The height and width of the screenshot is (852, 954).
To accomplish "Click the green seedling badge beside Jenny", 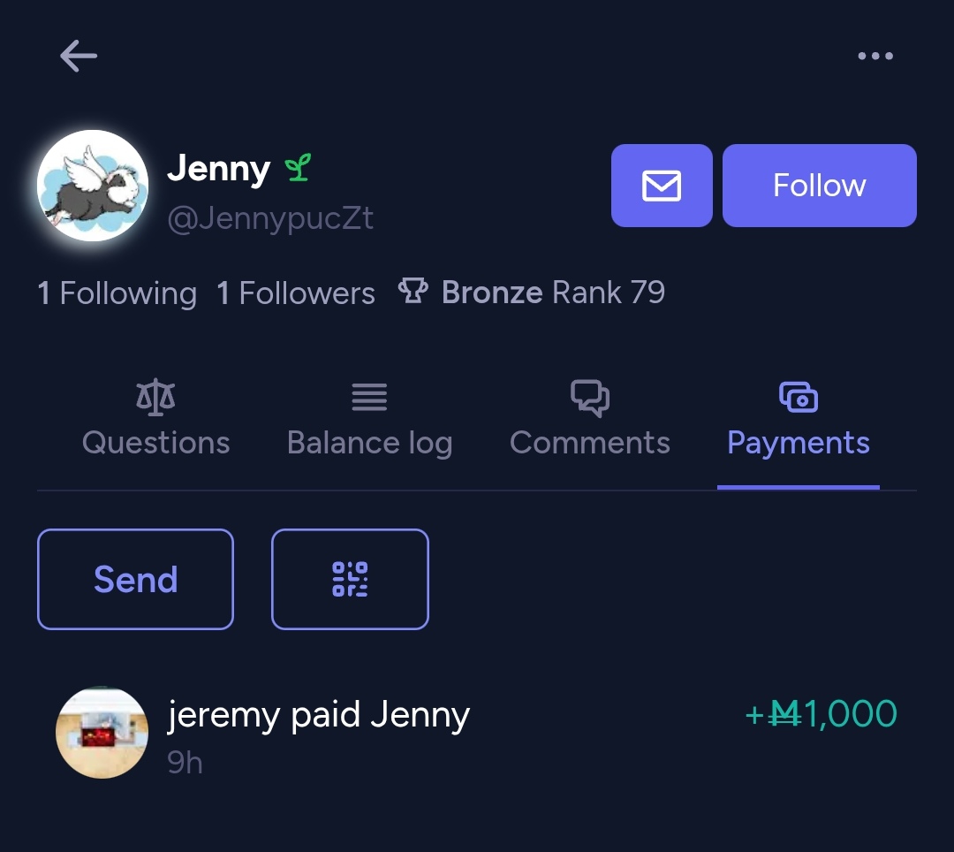I will pyautogui.click(x=299, y=167).
